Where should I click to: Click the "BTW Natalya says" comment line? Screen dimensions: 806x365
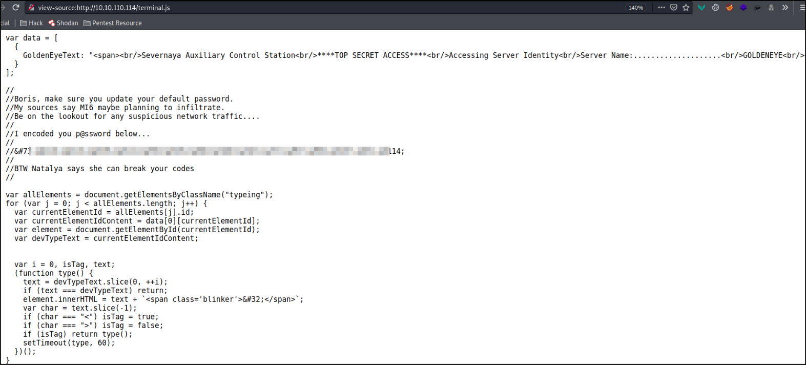(100, 169)
